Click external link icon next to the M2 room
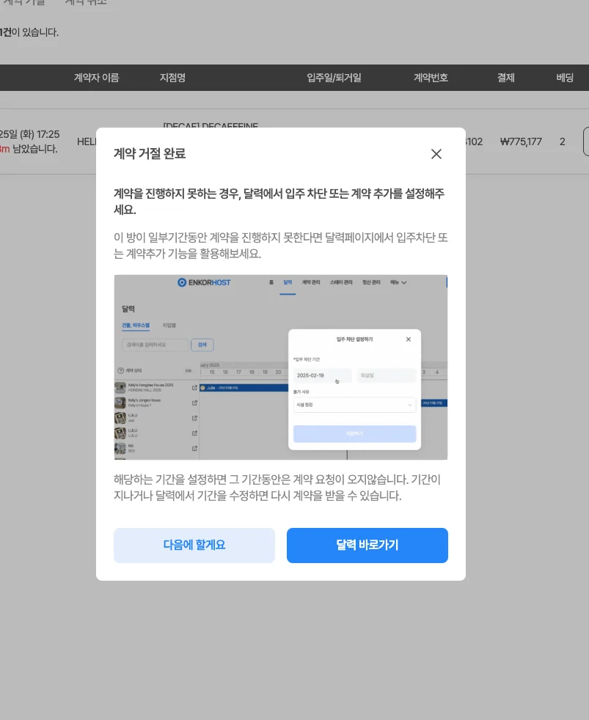Viewport: 589px width, 720px height. click(x=193, y=449)
